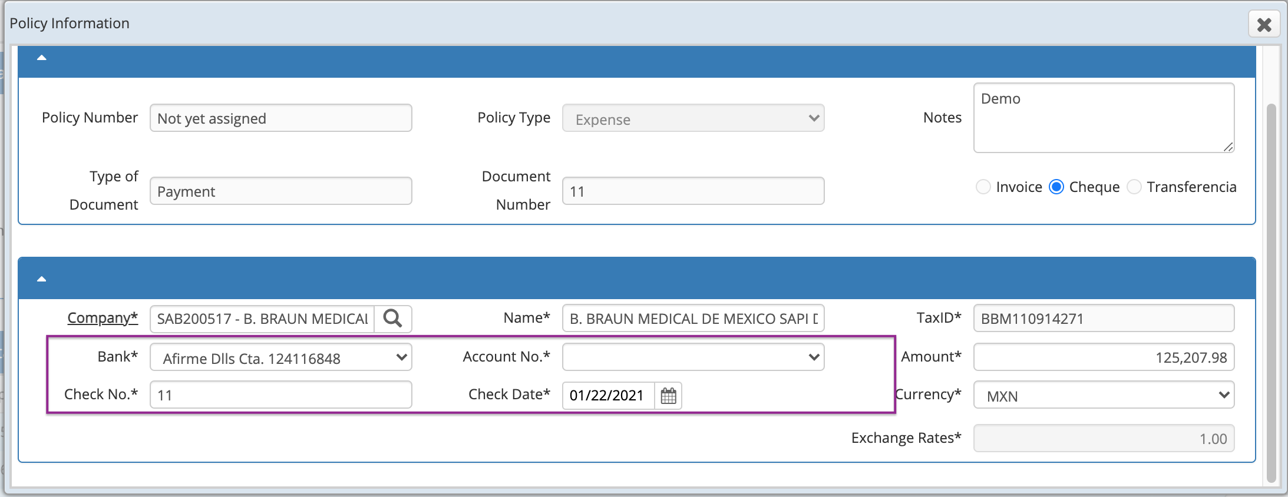Click the dialog's vertical scrollbar
Screen dimensions: 1288x497
pos(1272,293)
